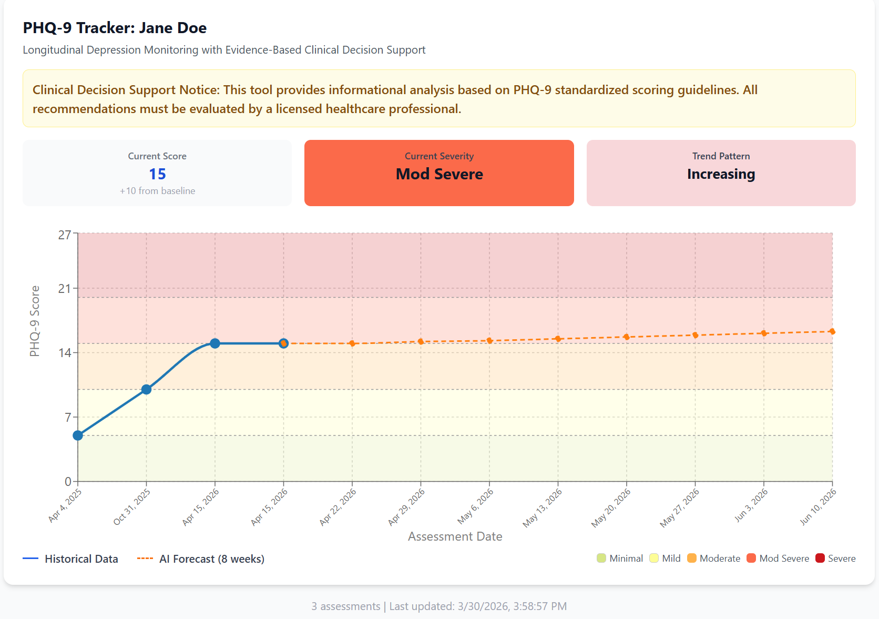The width and height of the screenshot is (879, 619).
Task: Expand the Current Score card details
Action: (157, 173)
